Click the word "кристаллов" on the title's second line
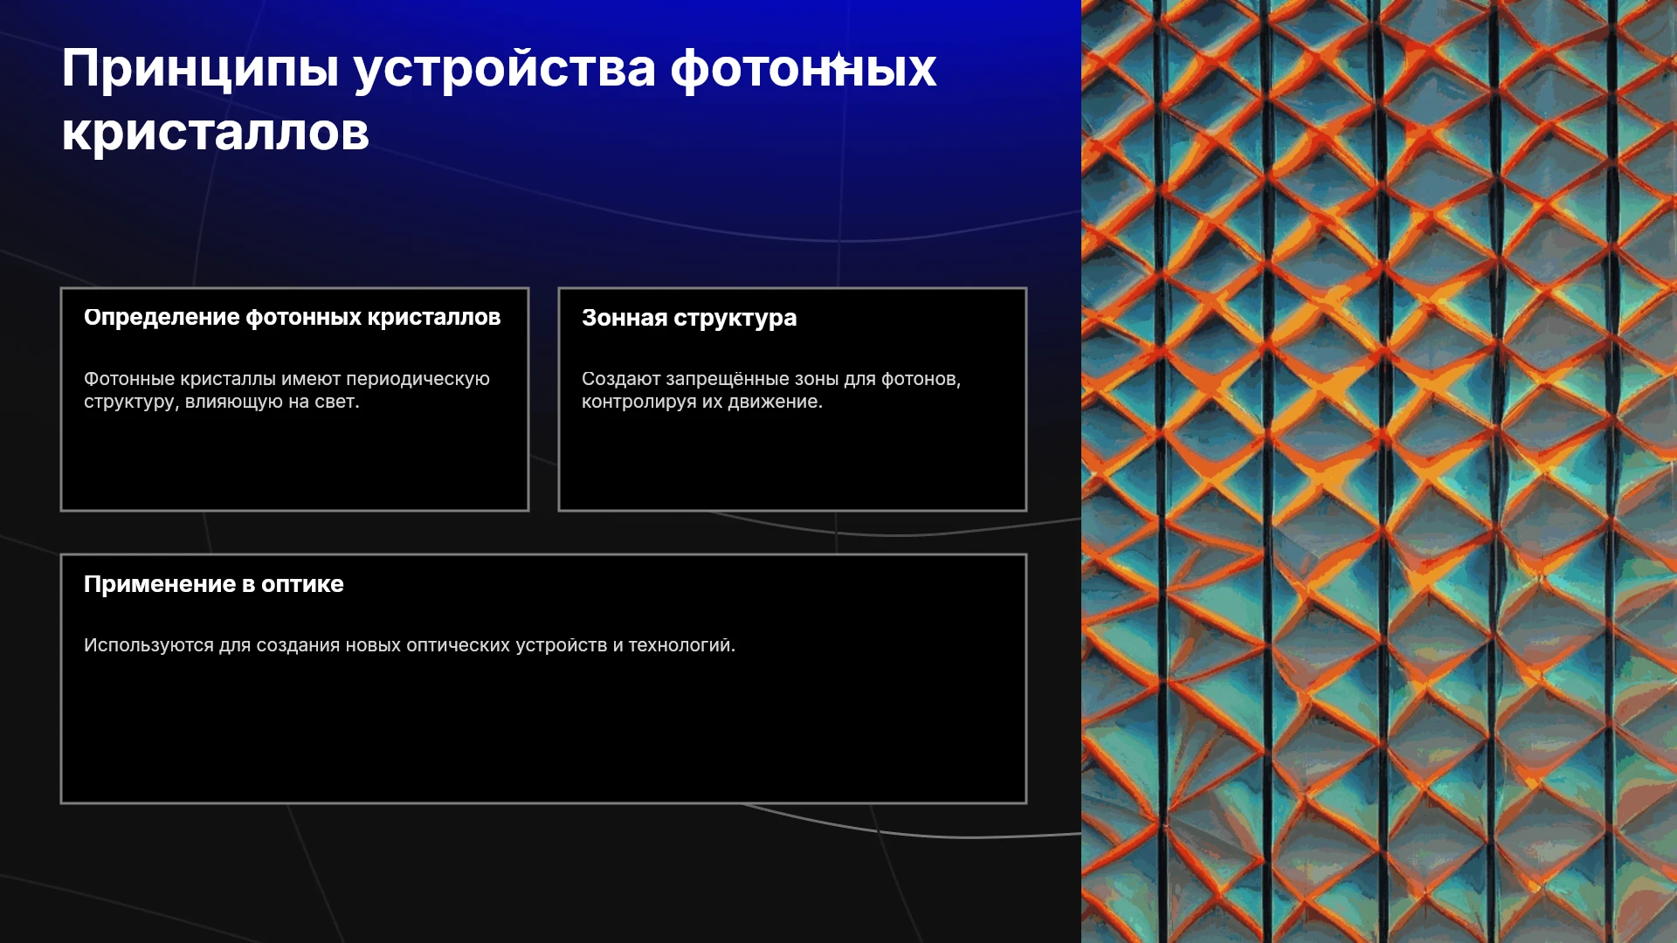 (216, 133)
